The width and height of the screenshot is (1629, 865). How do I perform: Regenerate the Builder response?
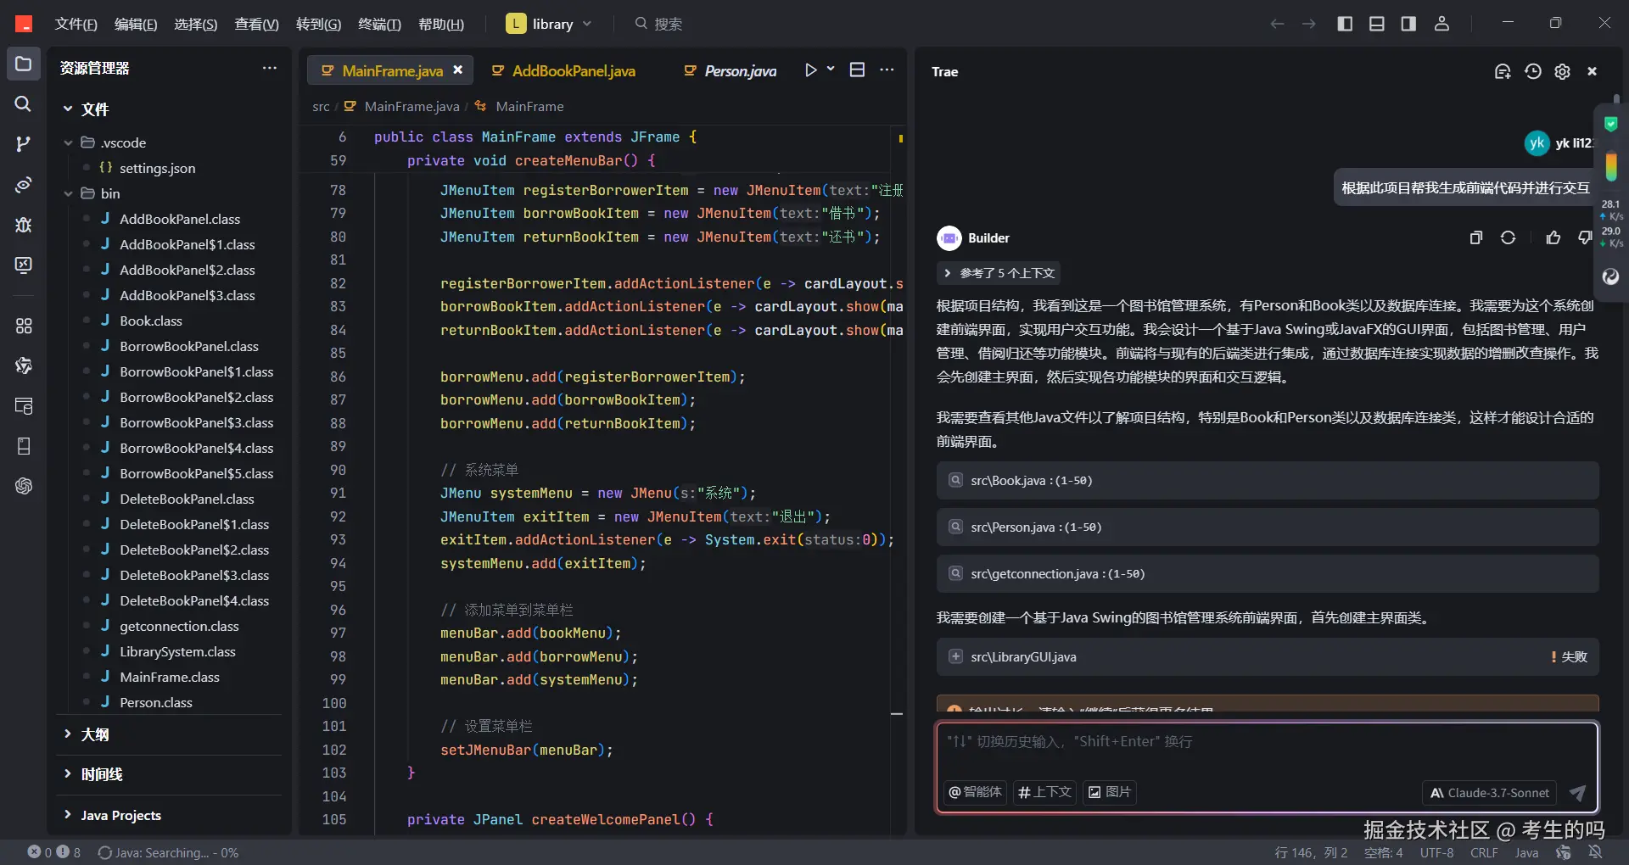point(1508,237)
